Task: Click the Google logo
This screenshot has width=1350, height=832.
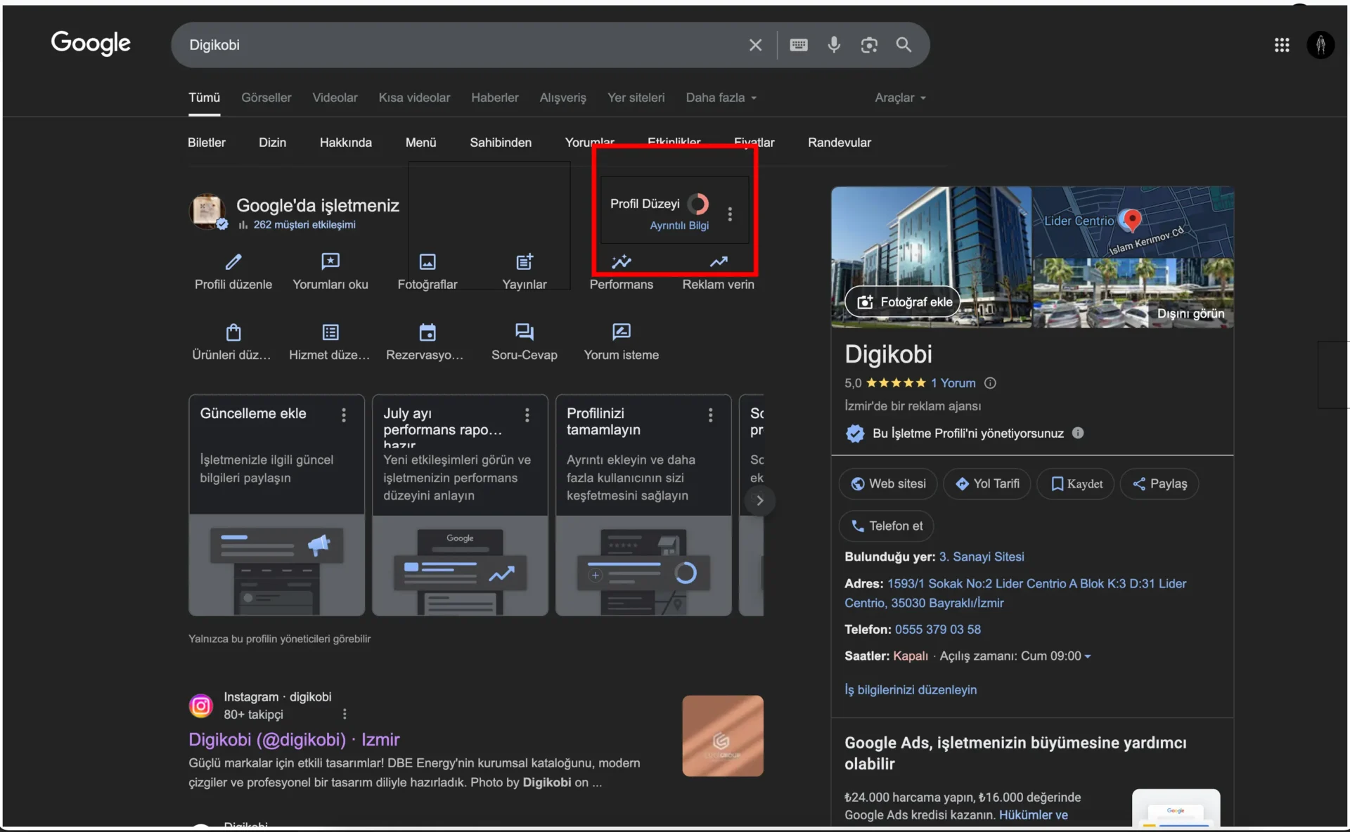Action: click(x=91, y=44)
